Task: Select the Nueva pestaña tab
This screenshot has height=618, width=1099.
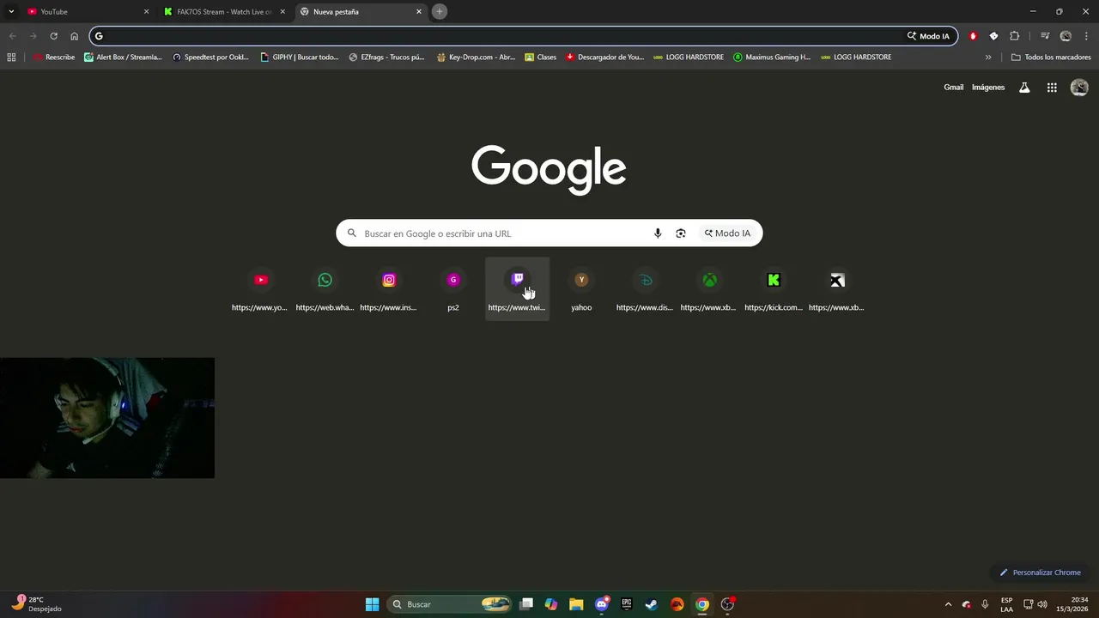Action: click(361, 12)
